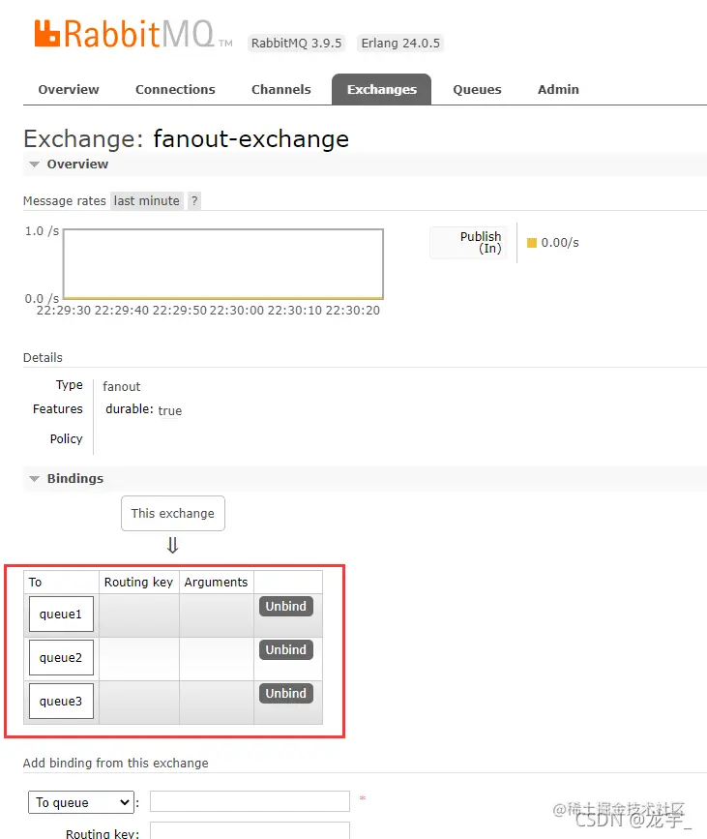Focus the destination queue name input field
The image size is (707, 839).
pos(250,801)
